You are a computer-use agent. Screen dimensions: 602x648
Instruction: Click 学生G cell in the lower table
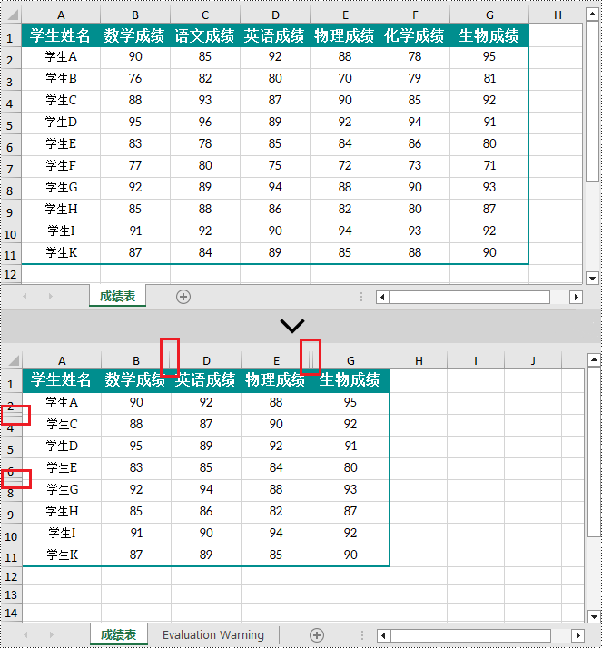pyautogui.click(x=62, y=490)
